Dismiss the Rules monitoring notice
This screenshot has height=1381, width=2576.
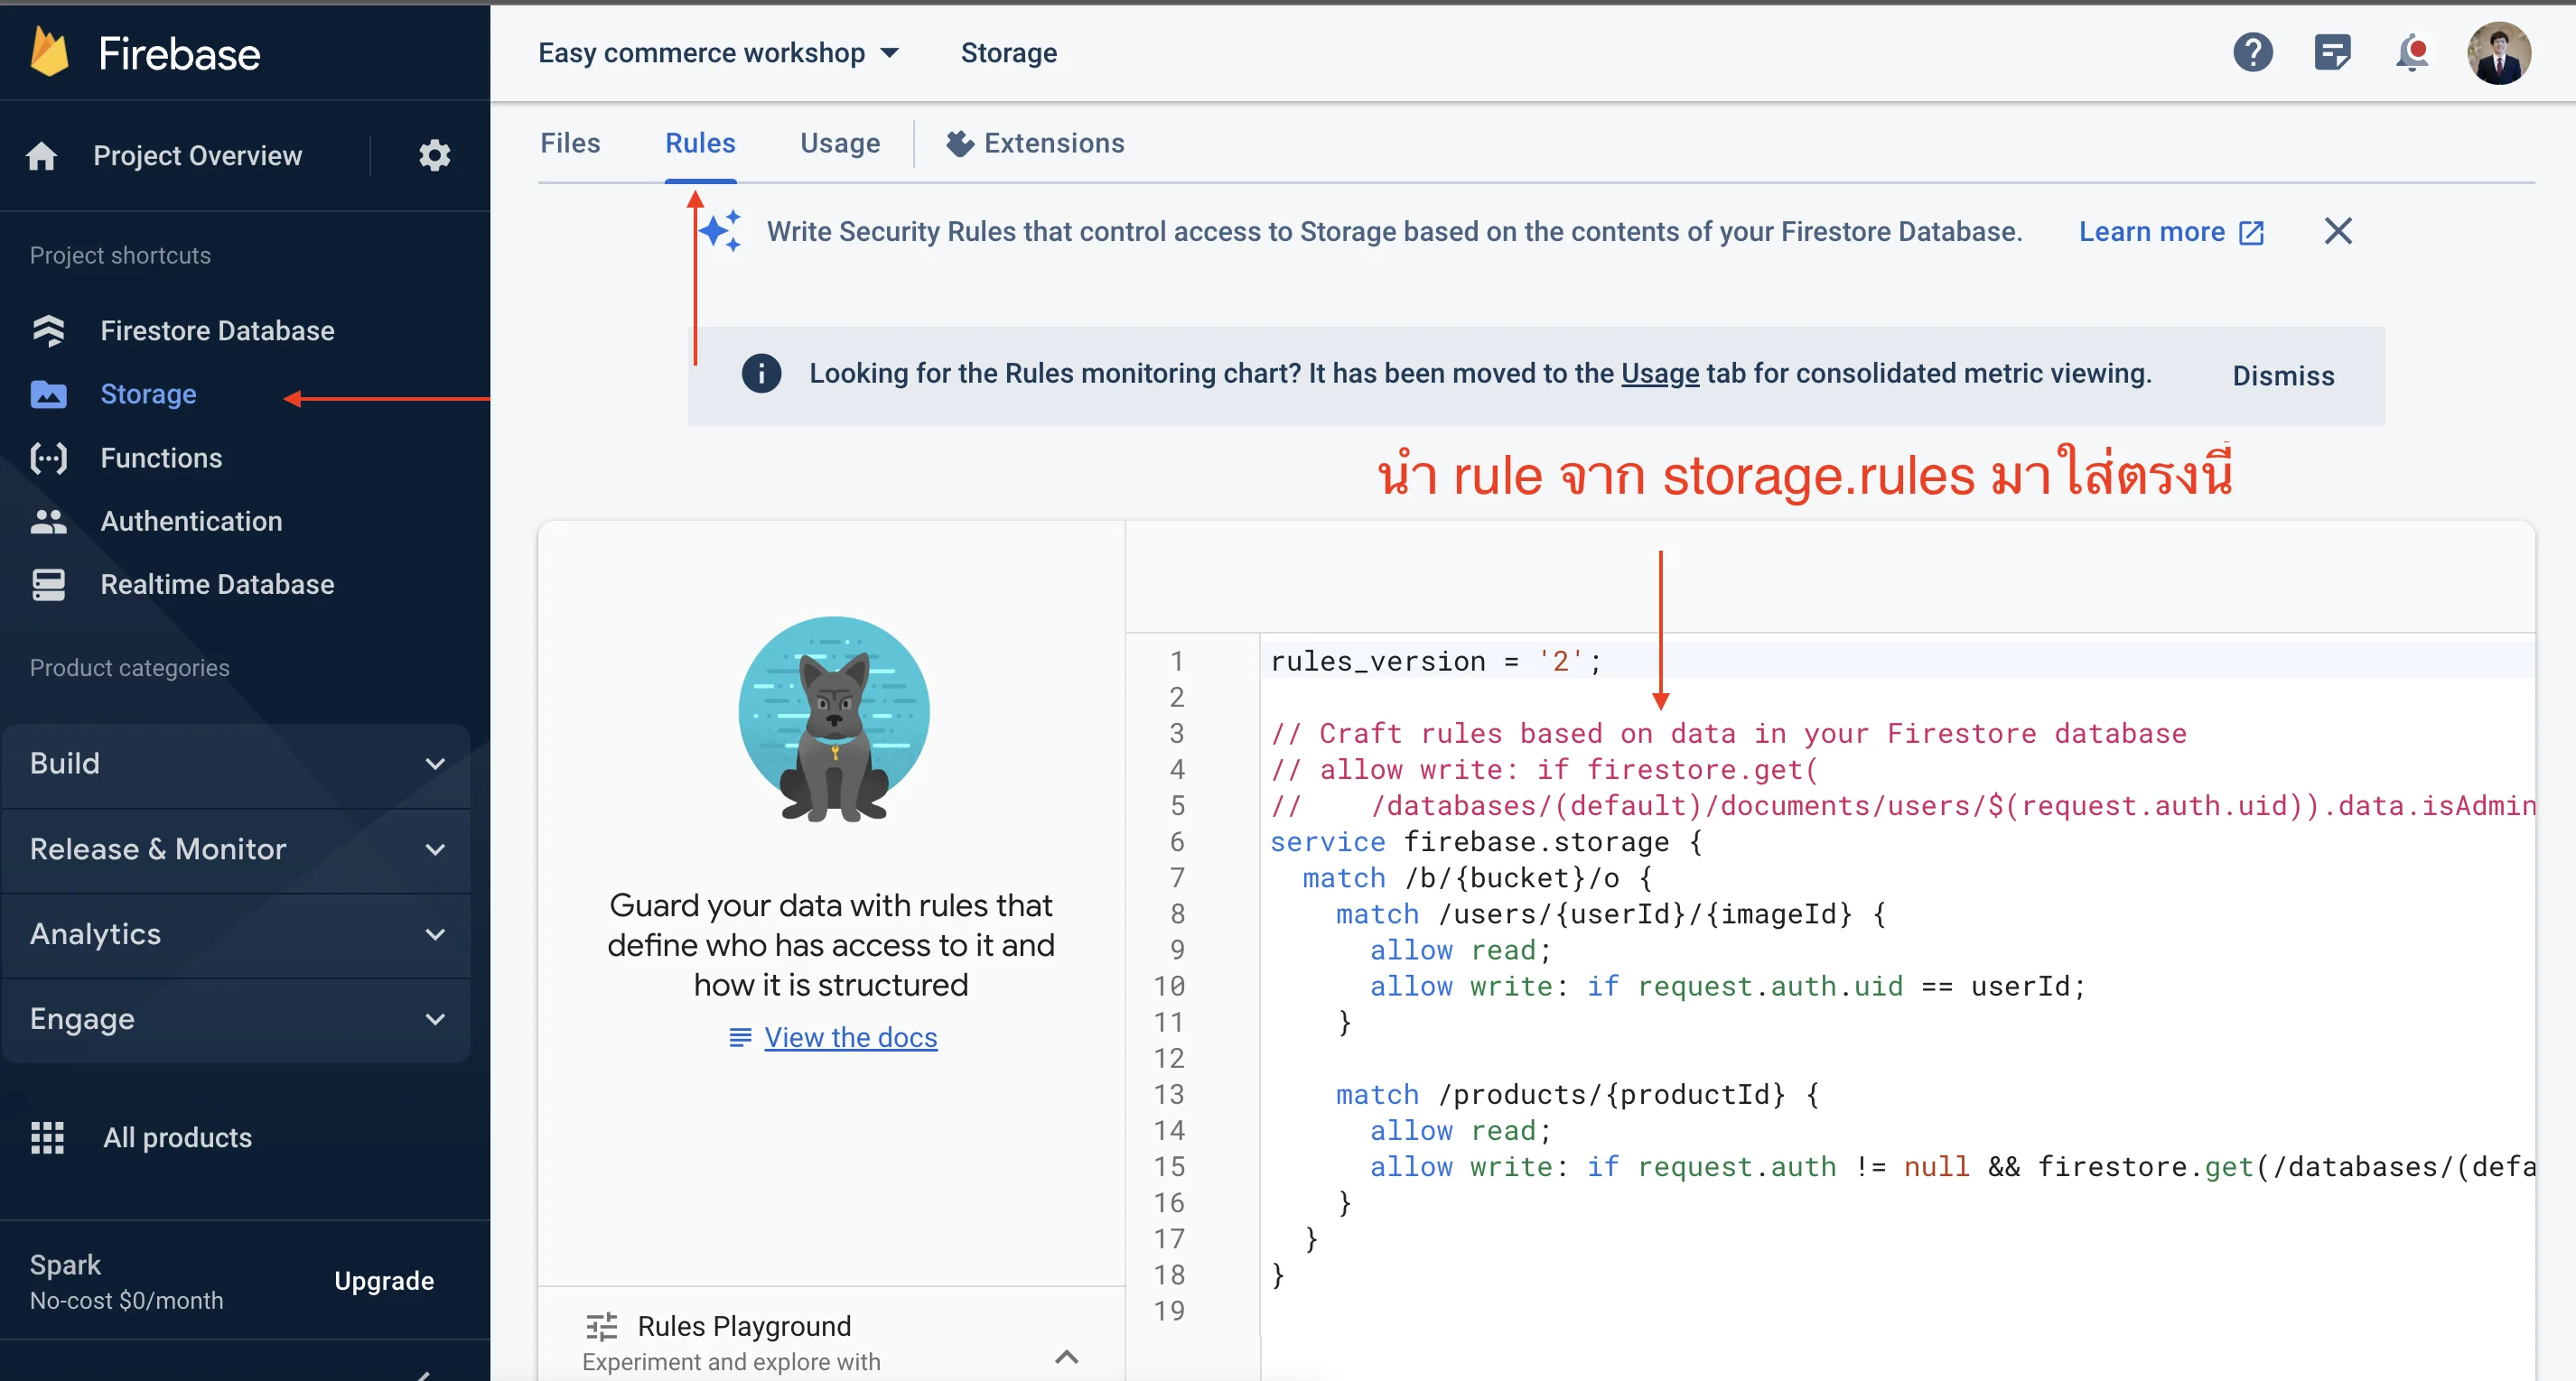pyautogui.click(x=2283, y=375)
